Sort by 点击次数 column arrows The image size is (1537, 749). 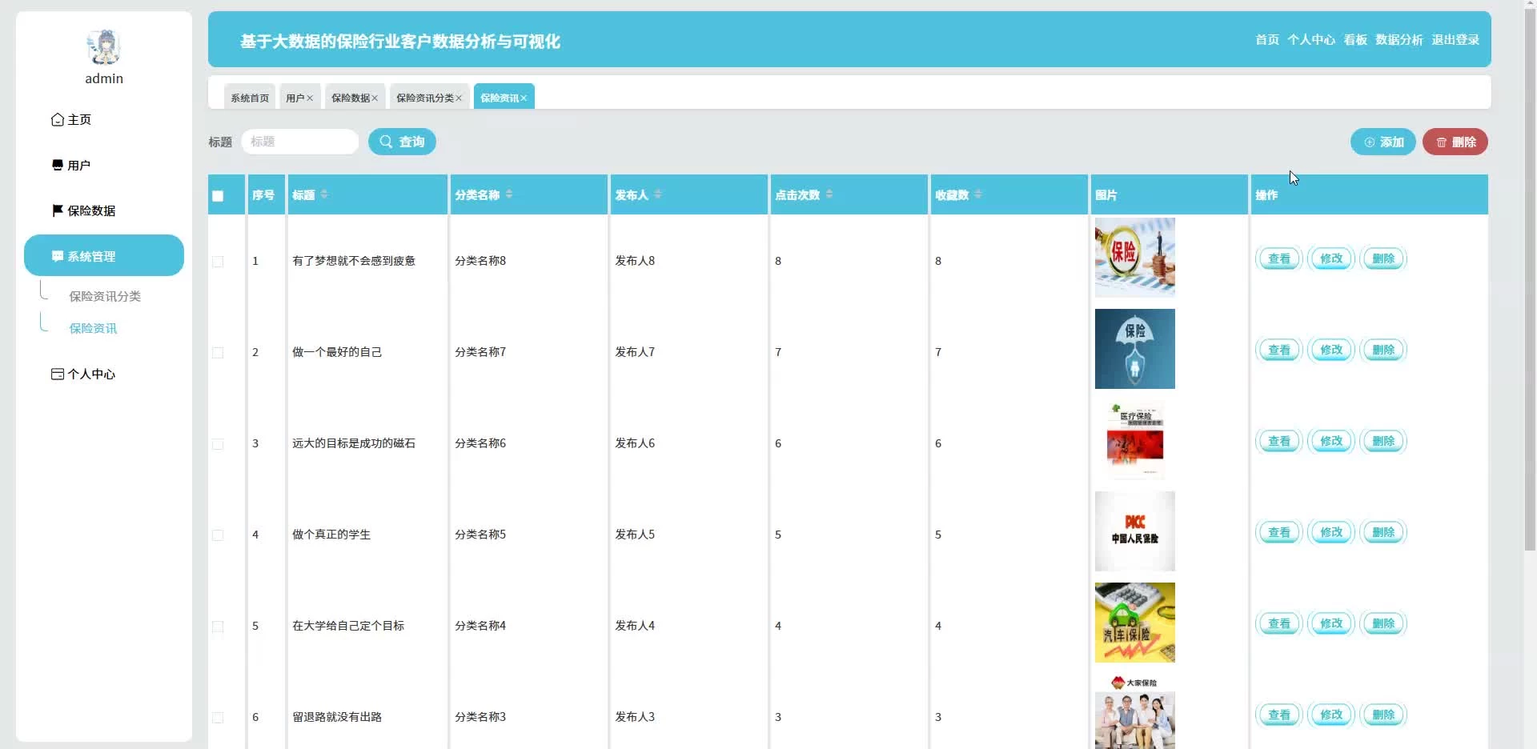[829, 194]
